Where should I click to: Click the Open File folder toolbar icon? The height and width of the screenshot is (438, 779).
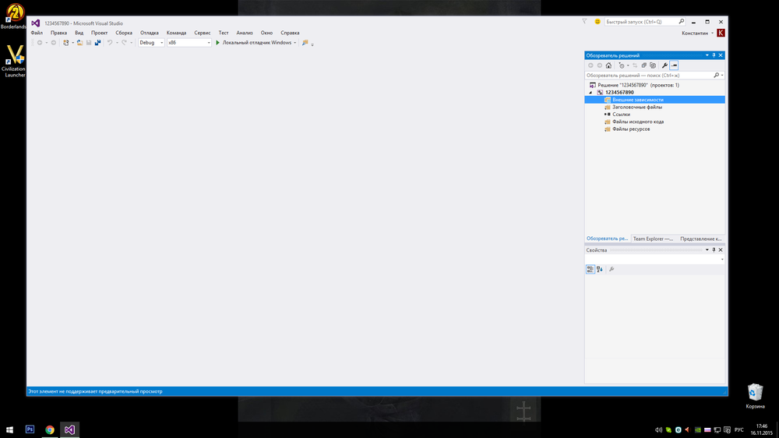pyautogui.click(x=79, y=43)
